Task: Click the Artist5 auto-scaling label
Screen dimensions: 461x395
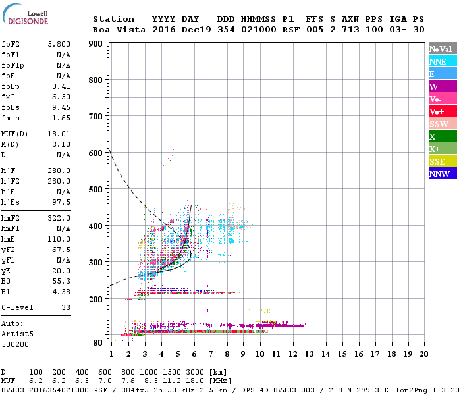Action: point(17,334)
